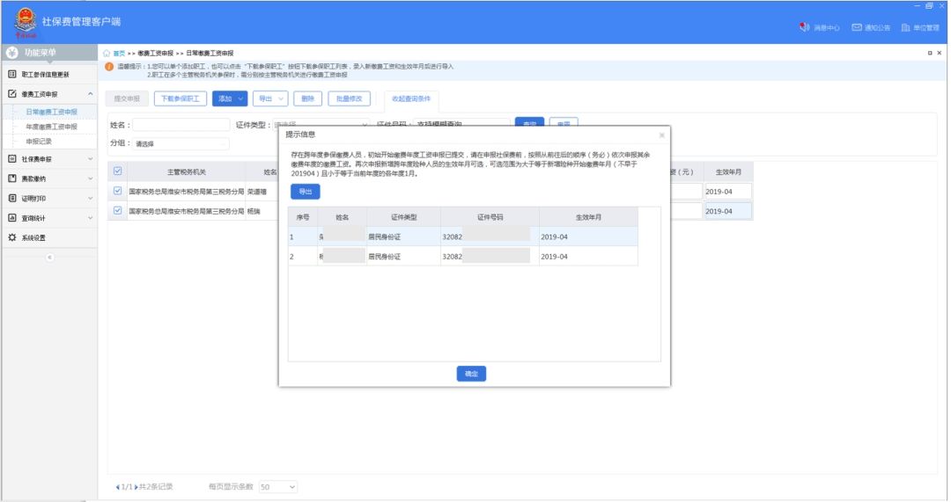Open 单位管理 building icon

point(904,28)
